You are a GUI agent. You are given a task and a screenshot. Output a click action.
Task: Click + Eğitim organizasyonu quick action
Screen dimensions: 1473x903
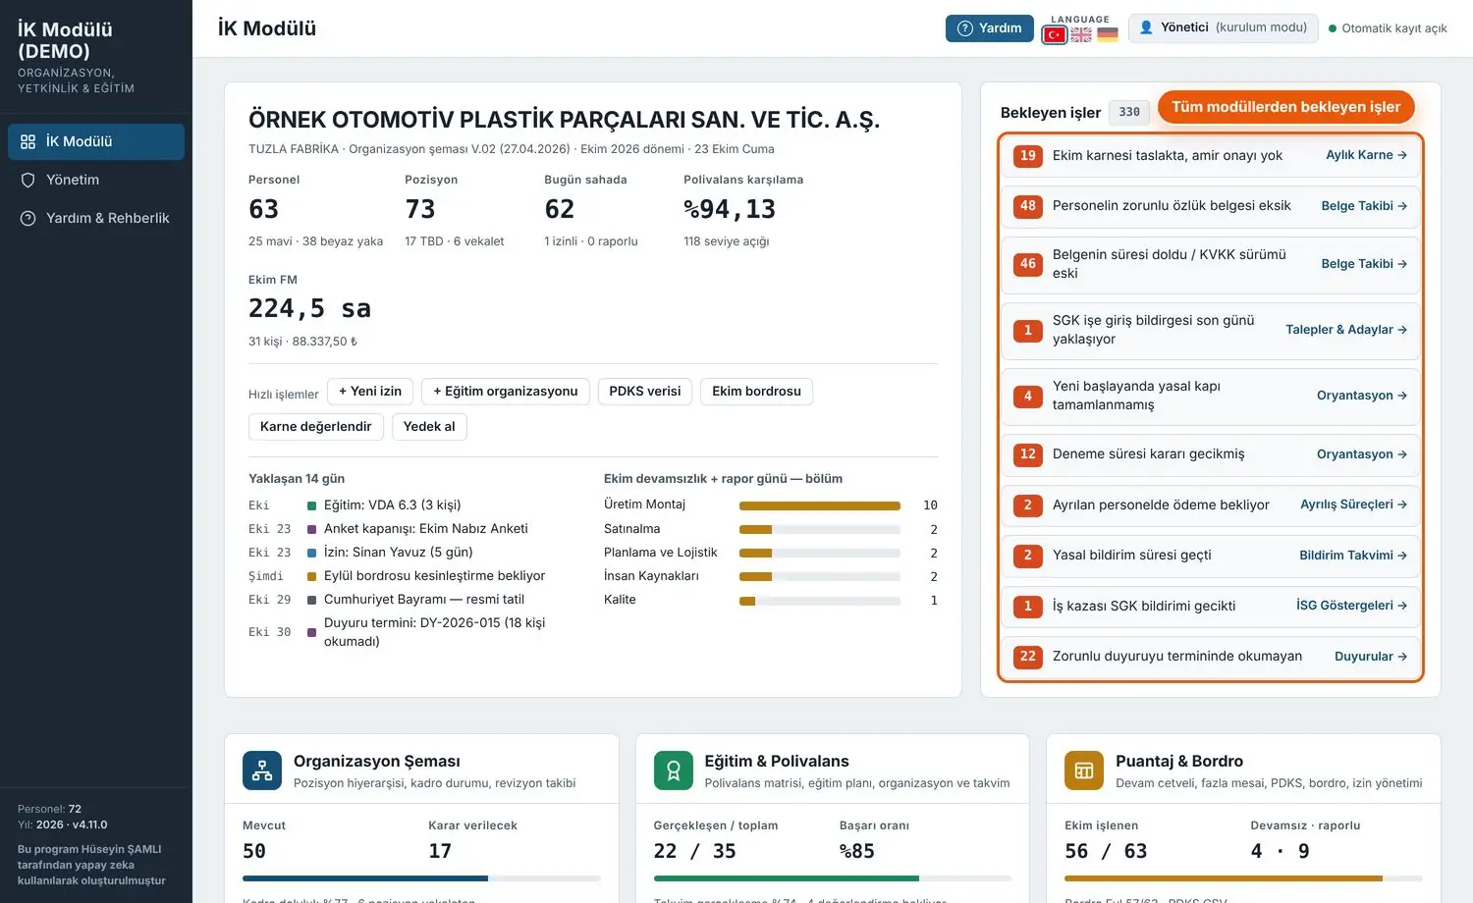click(x=506, y=391)
